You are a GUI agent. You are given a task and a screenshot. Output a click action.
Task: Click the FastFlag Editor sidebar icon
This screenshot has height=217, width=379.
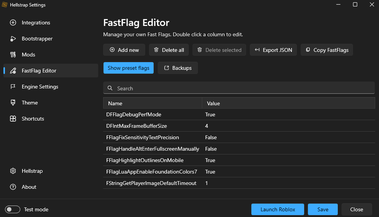point(13,71)
